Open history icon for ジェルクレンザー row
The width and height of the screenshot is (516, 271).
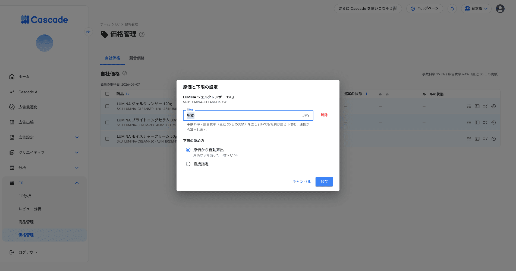click(x=493, y=106)
